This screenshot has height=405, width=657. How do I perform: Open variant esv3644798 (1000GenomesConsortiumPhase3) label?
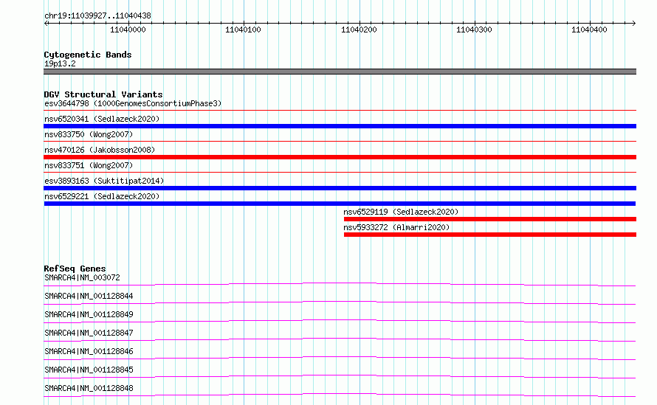[133, 103]
